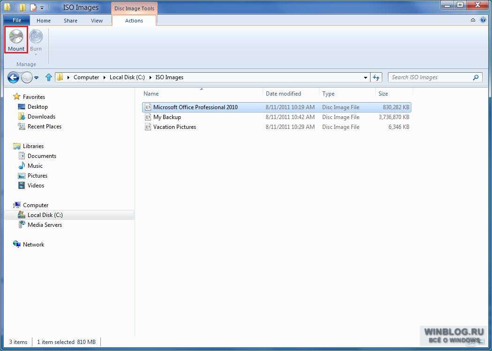
Task: Click 3,736,870 KB size value
Action: click(x=394, y=117)
